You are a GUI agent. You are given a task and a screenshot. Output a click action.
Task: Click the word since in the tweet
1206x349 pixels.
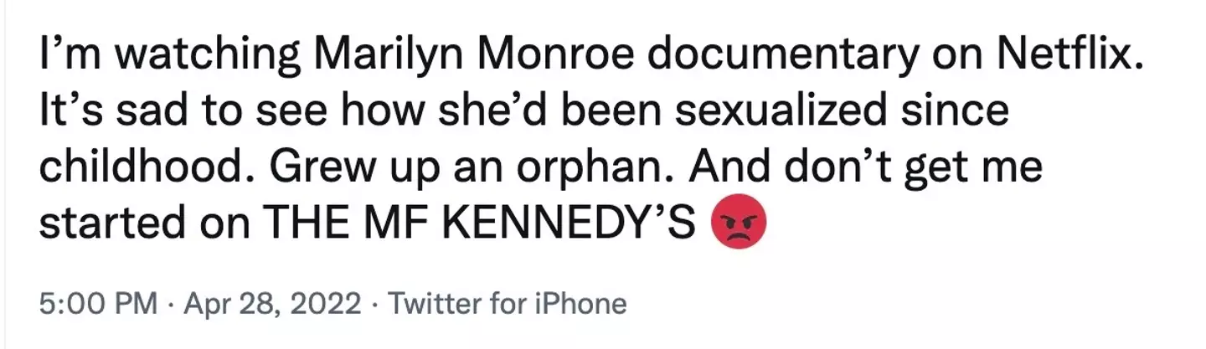956,112
